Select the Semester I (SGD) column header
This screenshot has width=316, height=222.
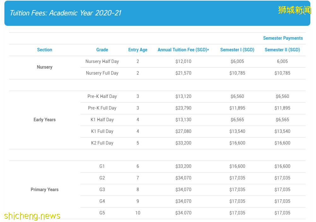point(237,50)
